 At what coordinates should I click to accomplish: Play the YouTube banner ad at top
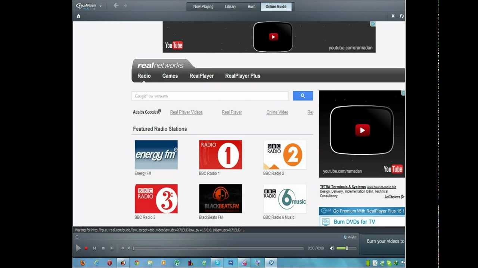point(273,37)
